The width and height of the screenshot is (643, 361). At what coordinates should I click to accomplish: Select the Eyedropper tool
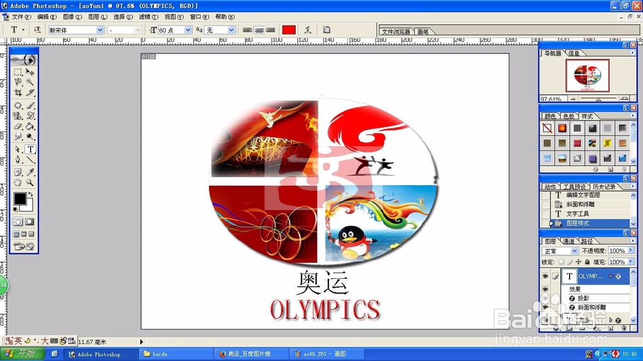pyautogui.click(x=30, y=172)
